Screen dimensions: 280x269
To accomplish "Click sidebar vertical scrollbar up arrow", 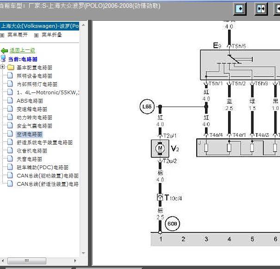I will tap(83, 25).
